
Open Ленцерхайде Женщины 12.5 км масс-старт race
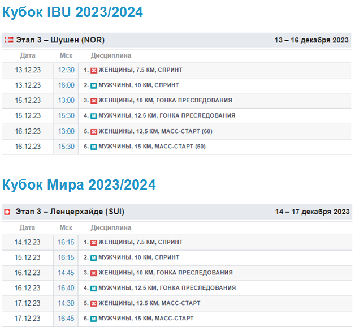pyautogui.click(x=149, y=303)
